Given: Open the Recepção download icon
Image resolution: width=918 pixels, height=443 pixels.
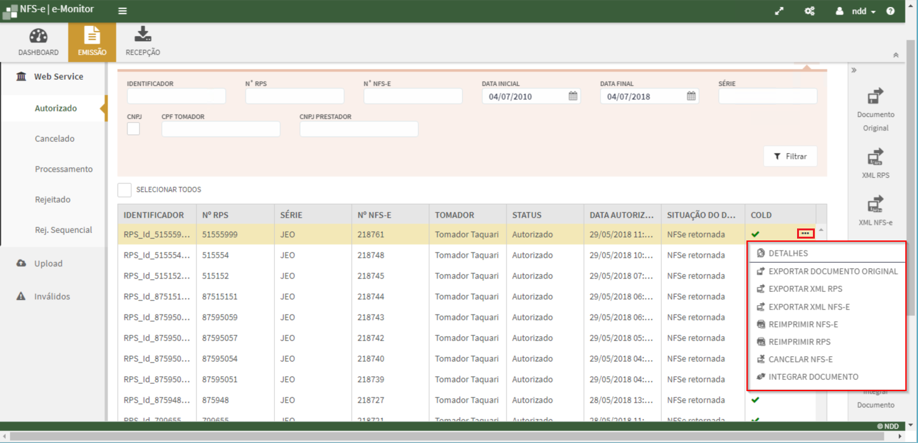Looking at the screenshot, I should (x=142, y=35).
